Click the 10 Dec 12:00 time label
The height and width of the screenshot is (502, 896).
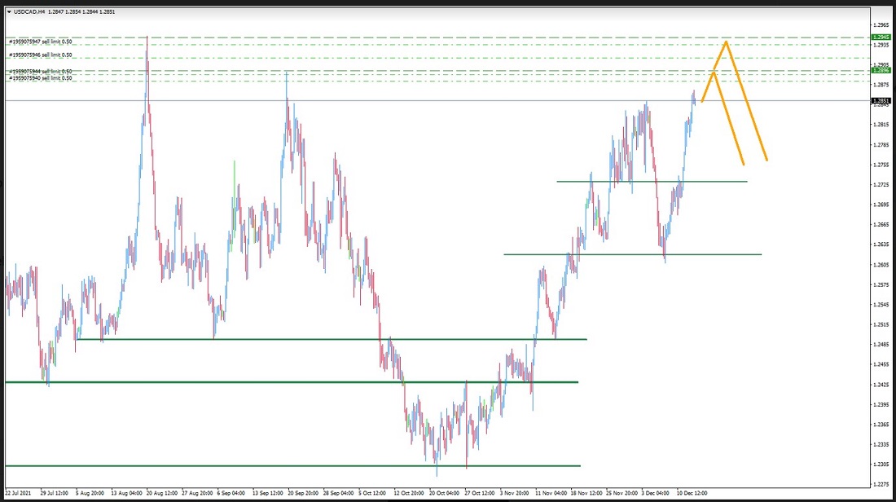click(x=692, y=494)
